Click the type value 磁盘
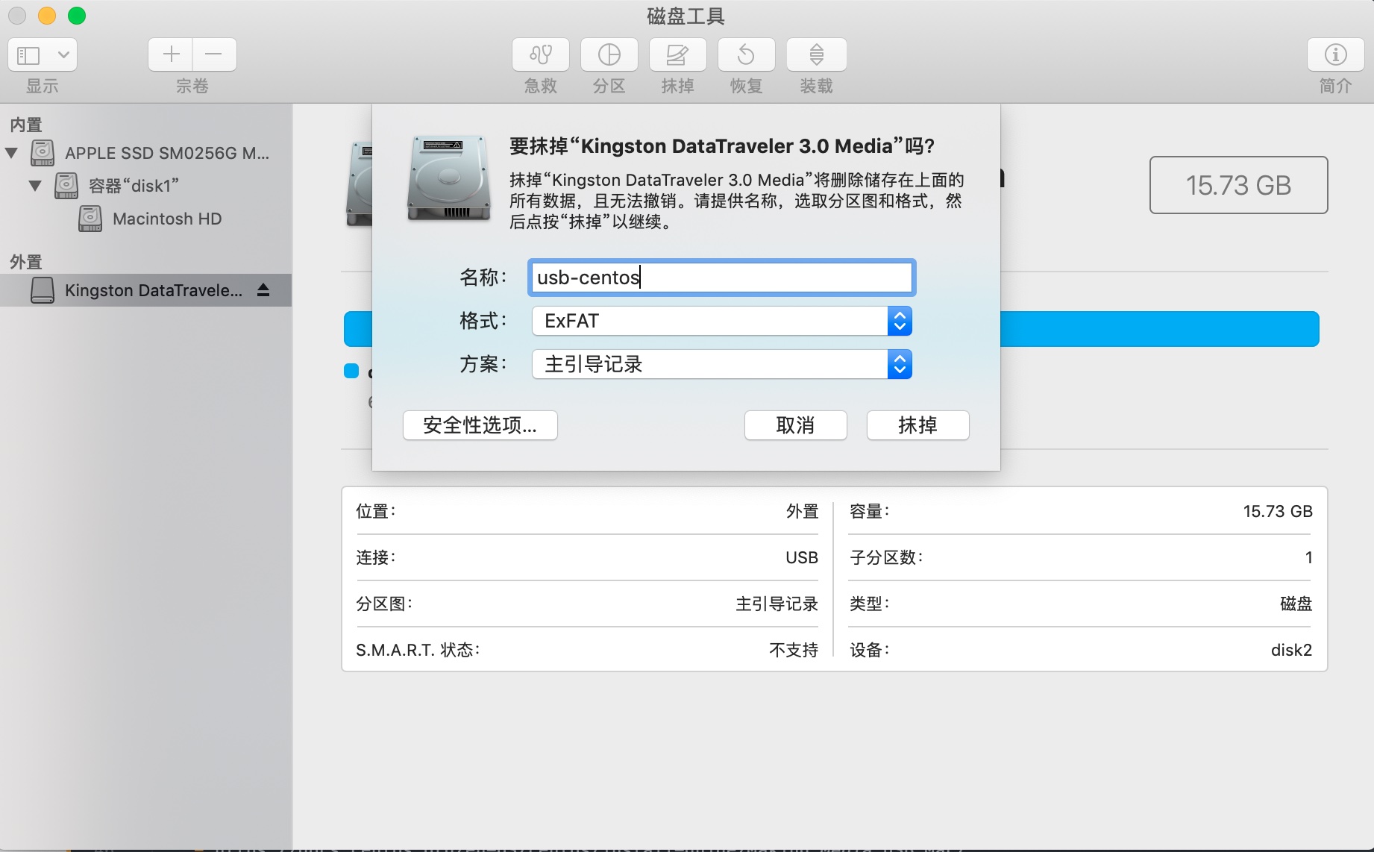Screen dimensions: 1374x852 1296,604
